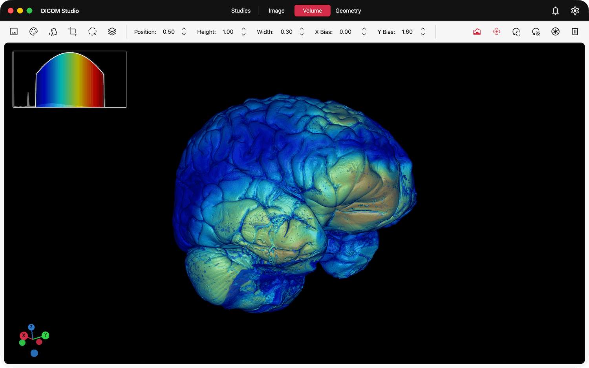Screen dimensions: 589x368
Task: Open the color palette tool
Action: coord(33,32)
